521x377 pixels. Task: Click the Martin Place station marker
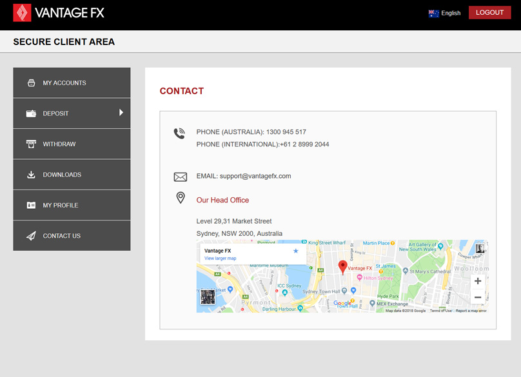(393, 243)
